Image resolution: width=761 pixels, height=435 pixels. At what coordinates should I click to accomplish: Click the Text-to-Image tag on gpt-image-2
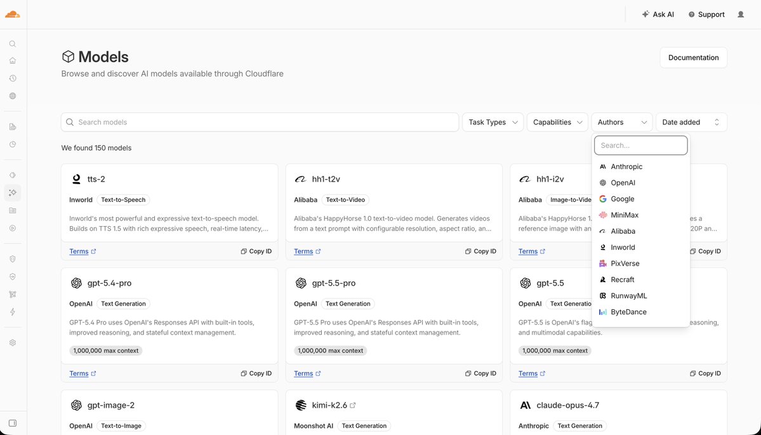pos(121,425)
